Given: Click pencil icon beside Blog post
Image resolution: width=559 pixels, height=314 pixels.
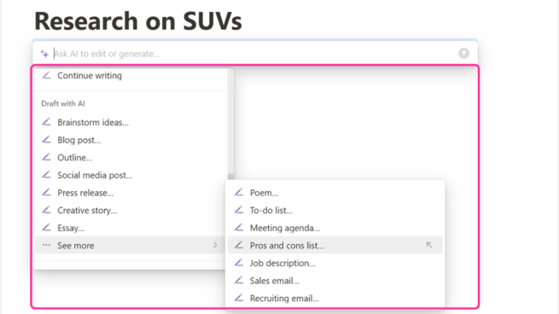Looking at the screenshot, I should [x=46, y=140].
